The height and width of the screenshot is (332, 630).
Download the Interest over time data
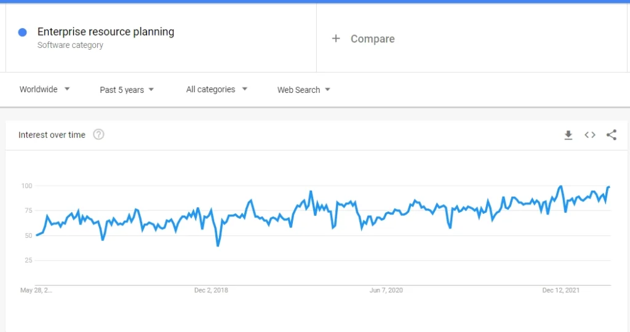[568, 135]
